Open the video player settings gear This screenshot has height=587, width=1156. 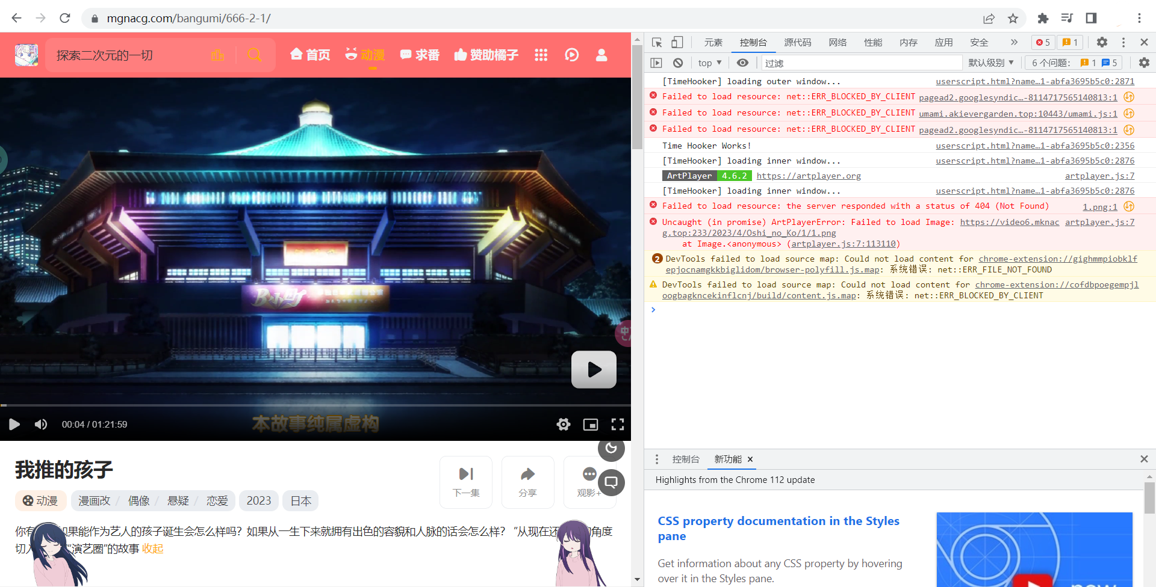tap(564, 425)
